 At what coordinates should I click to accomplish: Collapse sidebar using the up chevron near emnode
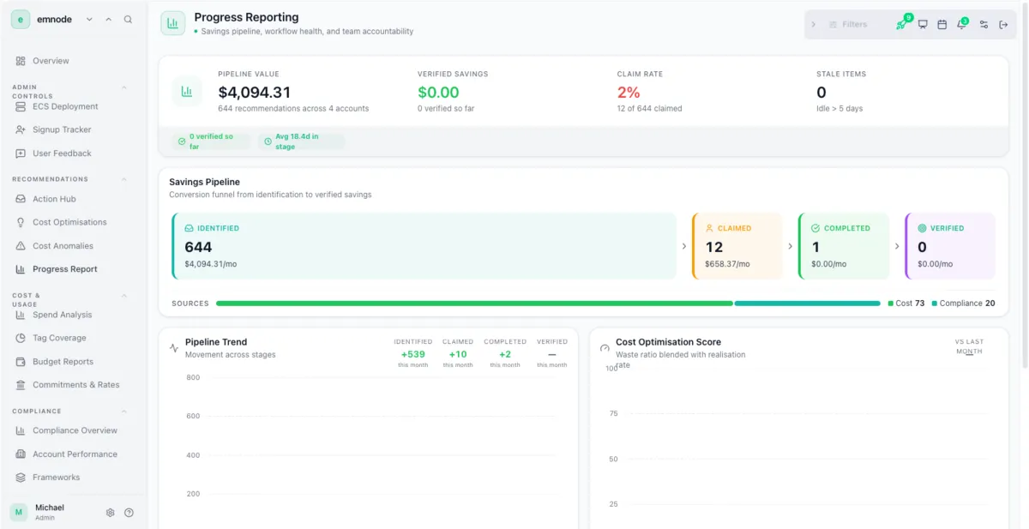(x=108, y=19)
